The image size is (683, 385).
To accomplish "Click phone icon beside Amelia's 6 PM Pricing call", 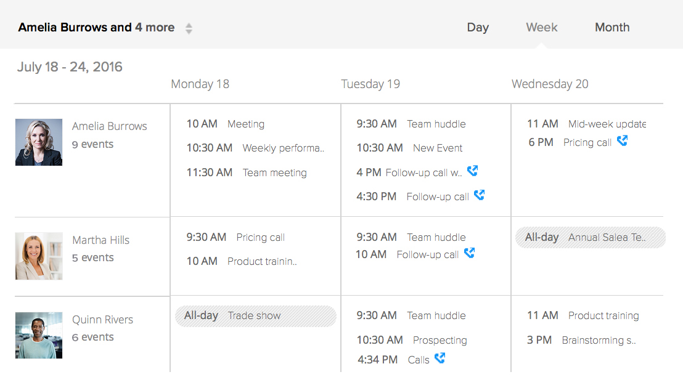I will point(622,141).
